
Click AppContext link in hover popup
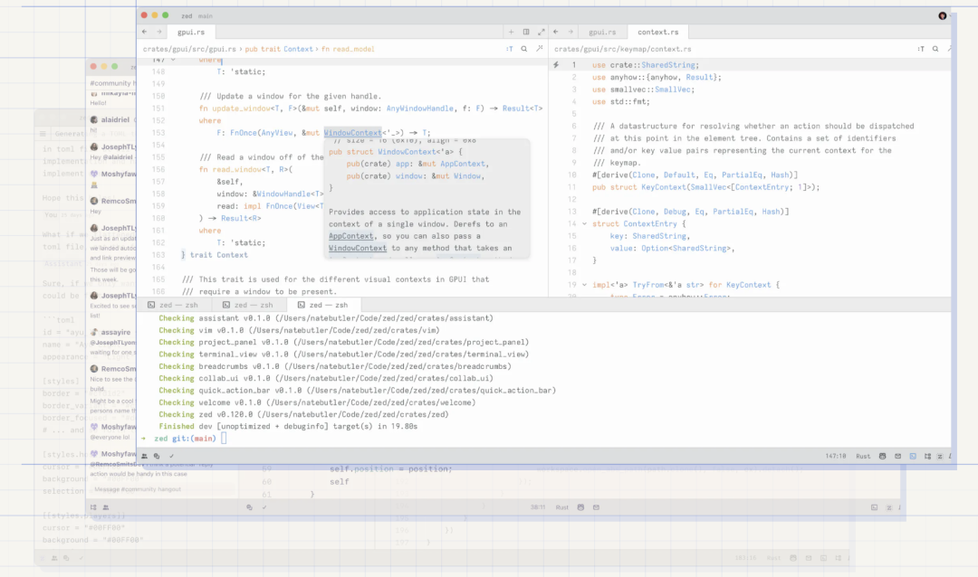tap(351, 236)
